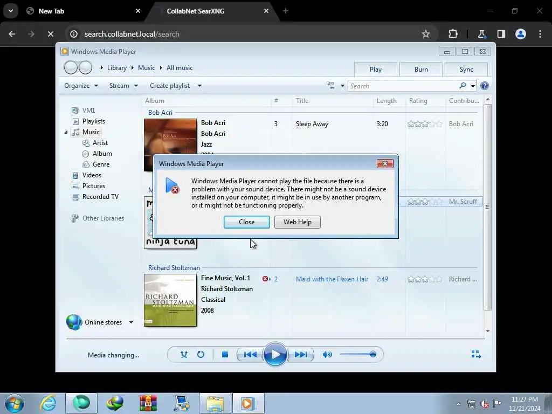
Task: Open Recorded TV library
Action: click(100, 197)
